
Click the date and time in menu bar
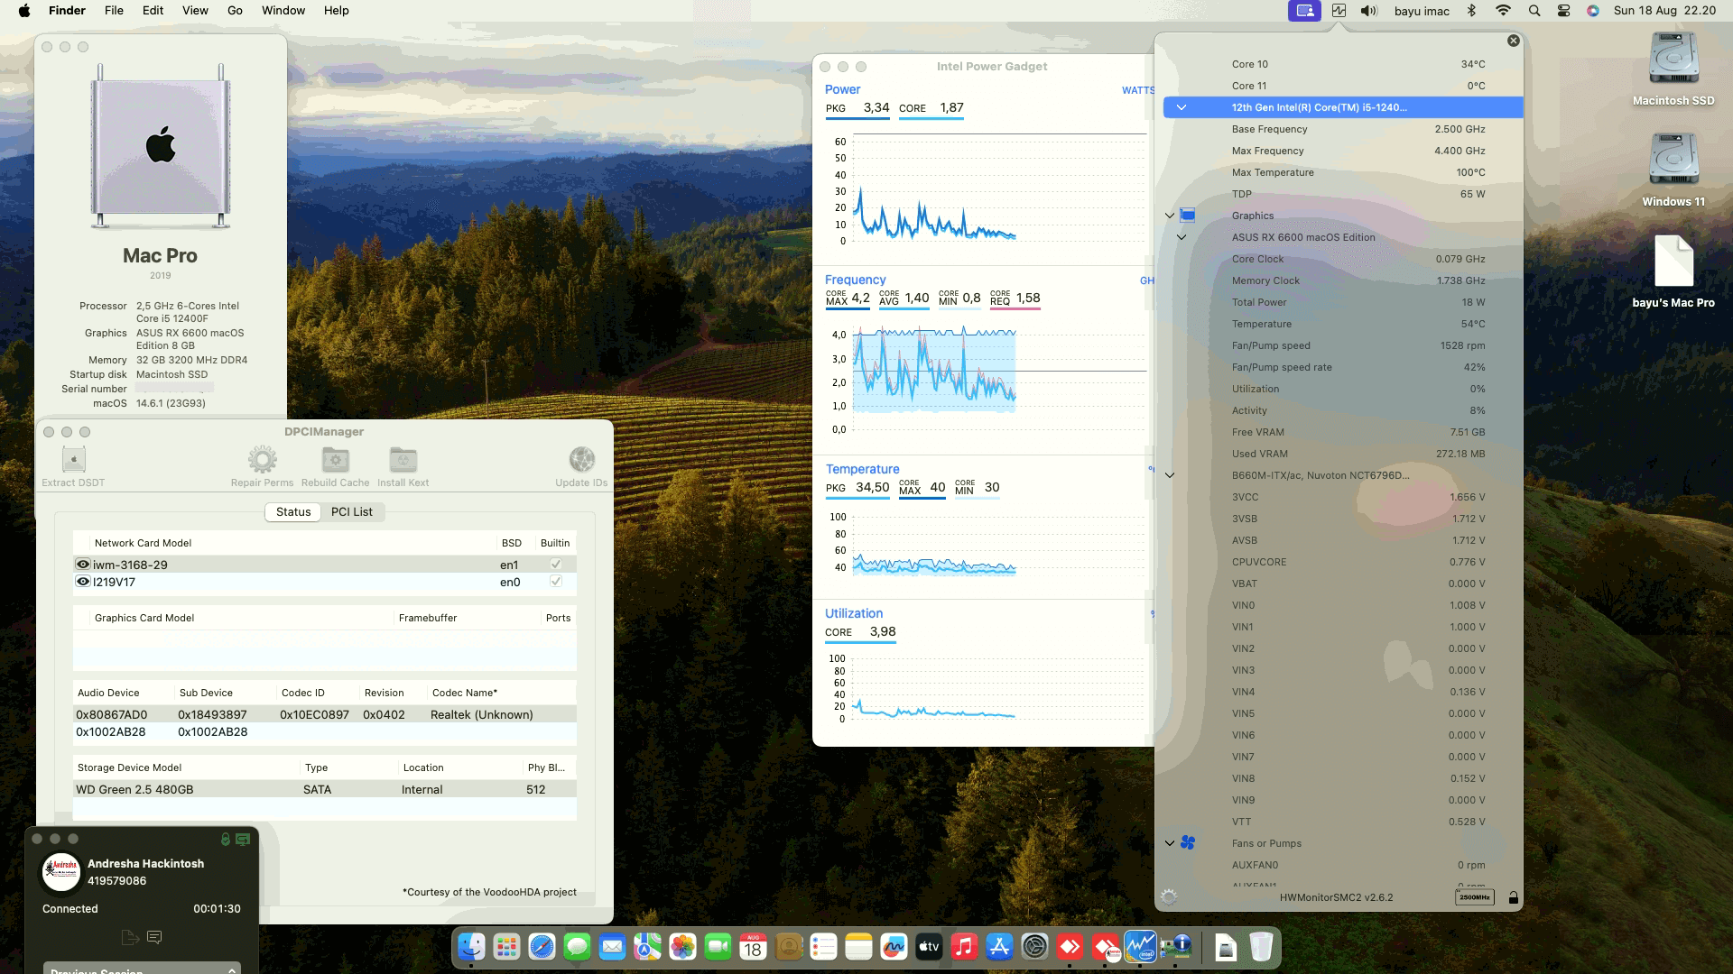pyautogui.click(x=1664, y=11)
